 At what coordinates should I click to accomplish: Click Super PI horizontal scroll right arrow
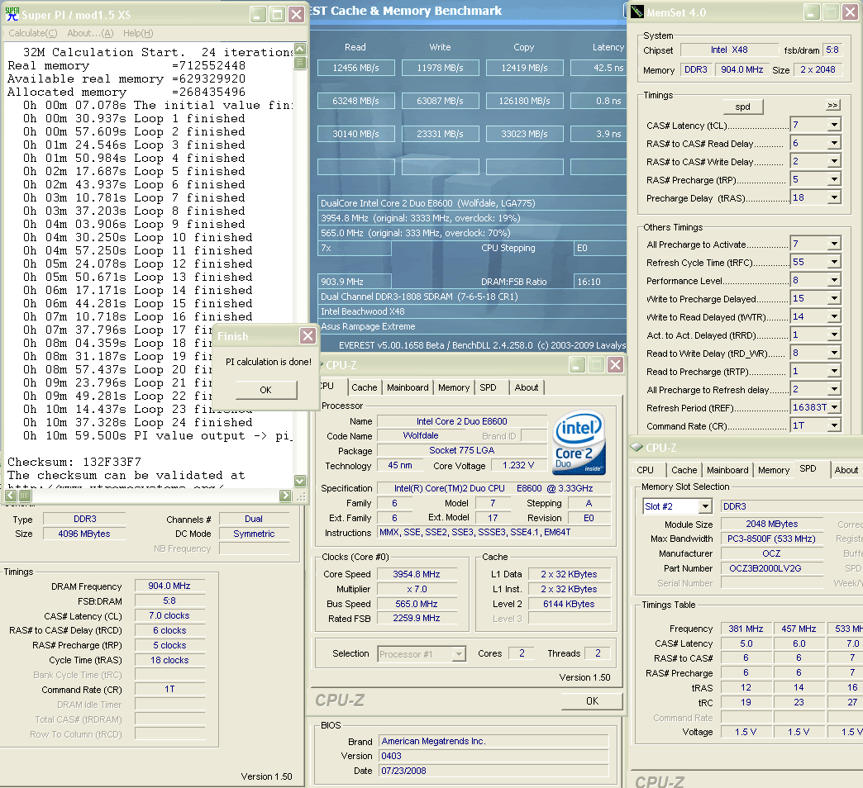(285, 496)
